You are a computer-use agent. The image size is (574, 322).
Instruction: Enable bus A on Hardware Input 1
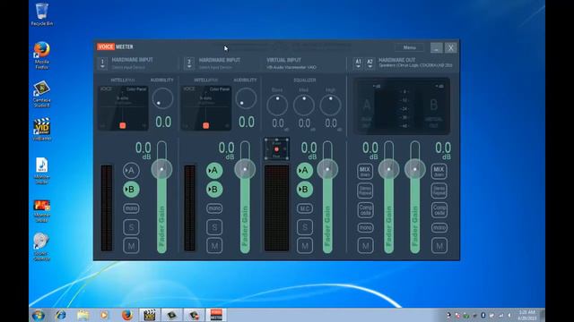(x=131, y=171)
